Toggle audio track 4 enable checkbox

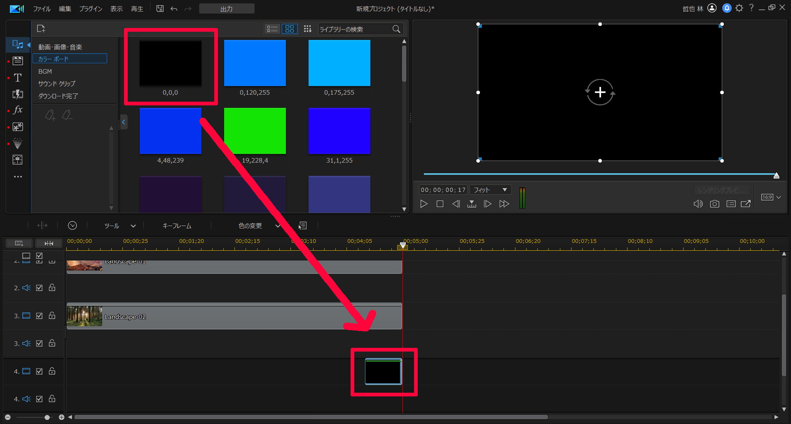[x=39, y=399]
